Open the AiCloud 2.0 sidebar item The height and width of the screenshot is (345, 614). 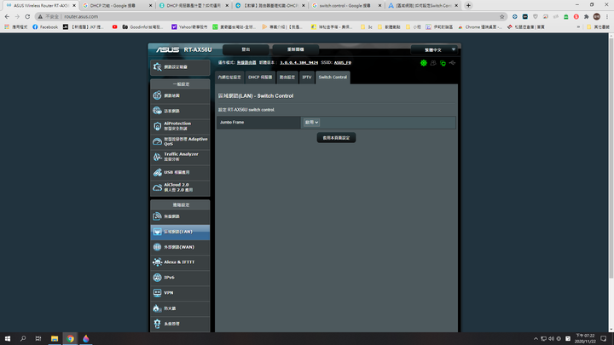coord(180,187)
